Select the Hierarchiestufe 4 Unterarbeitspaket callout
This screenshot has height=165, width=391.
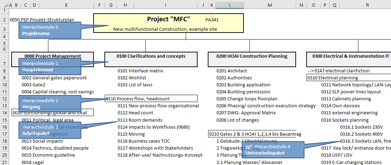268,150
